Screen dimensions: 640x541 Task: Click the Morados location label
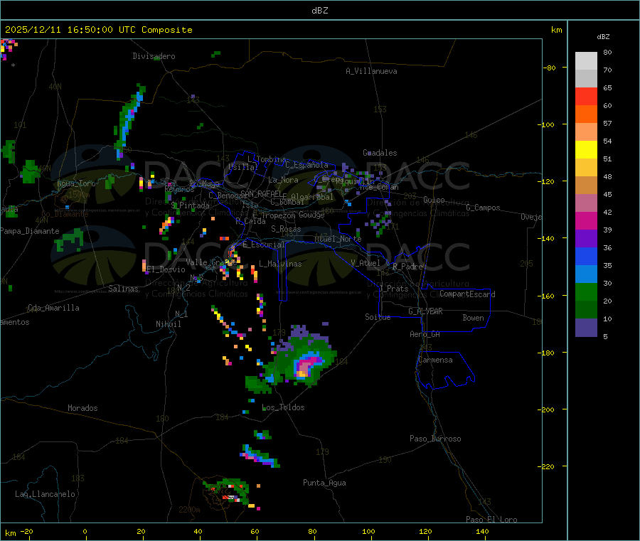[x=82, y=408]
